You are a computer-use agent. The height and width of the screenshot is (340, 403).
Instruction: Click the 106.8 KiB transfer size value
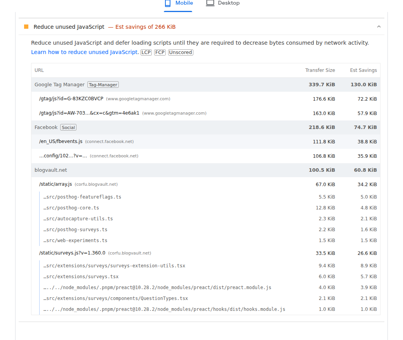coord(324,156)
